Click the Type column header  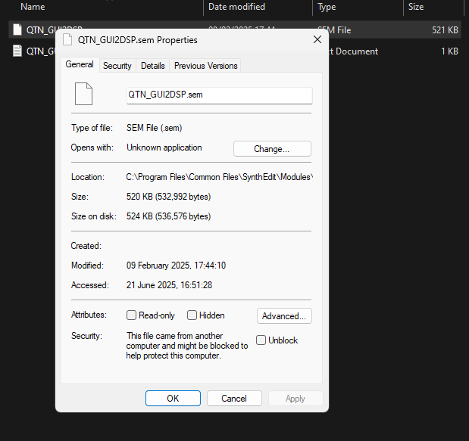pyautogui.click(x=327, y=7)
